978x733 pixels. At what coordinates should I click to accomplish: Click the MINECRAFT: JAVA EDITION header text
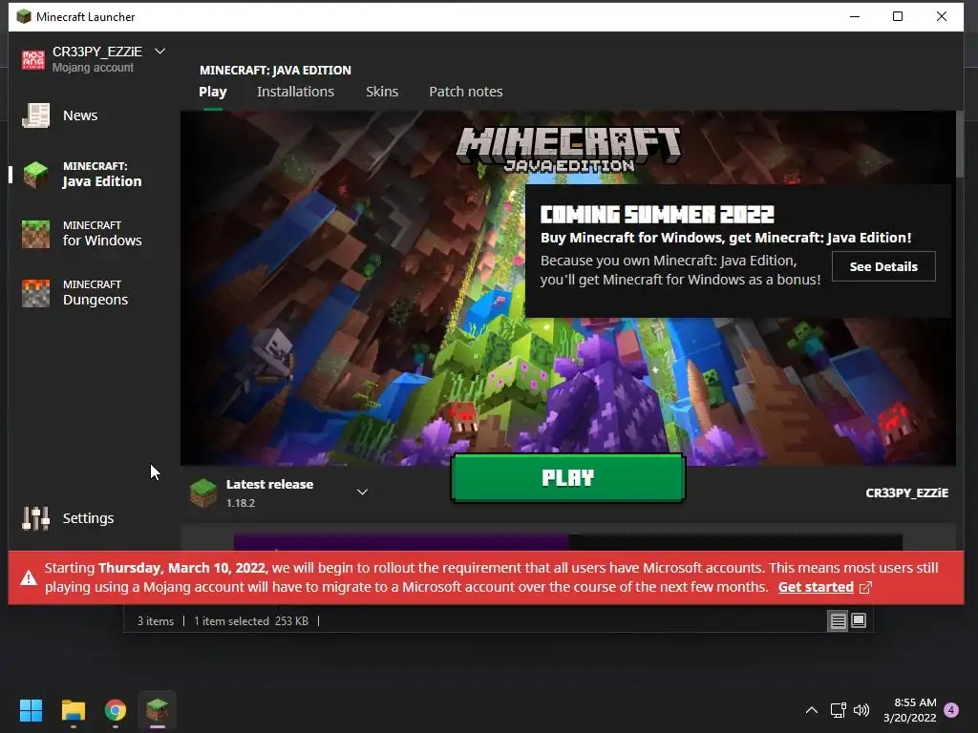pos(275,71)
